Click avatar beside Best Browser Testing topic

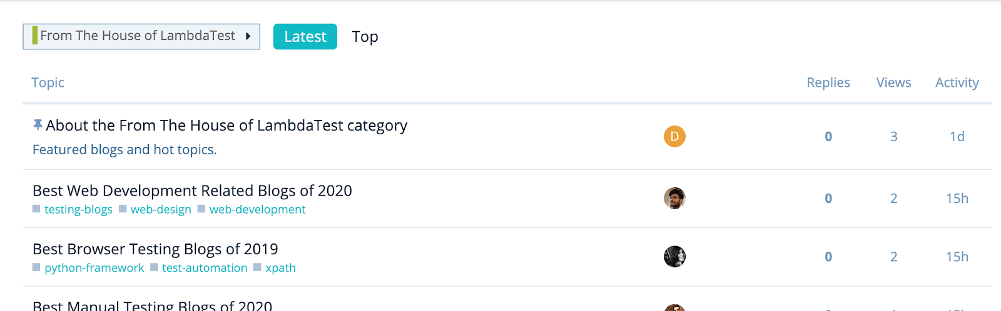pyautogui.click(x=674, y=256)
